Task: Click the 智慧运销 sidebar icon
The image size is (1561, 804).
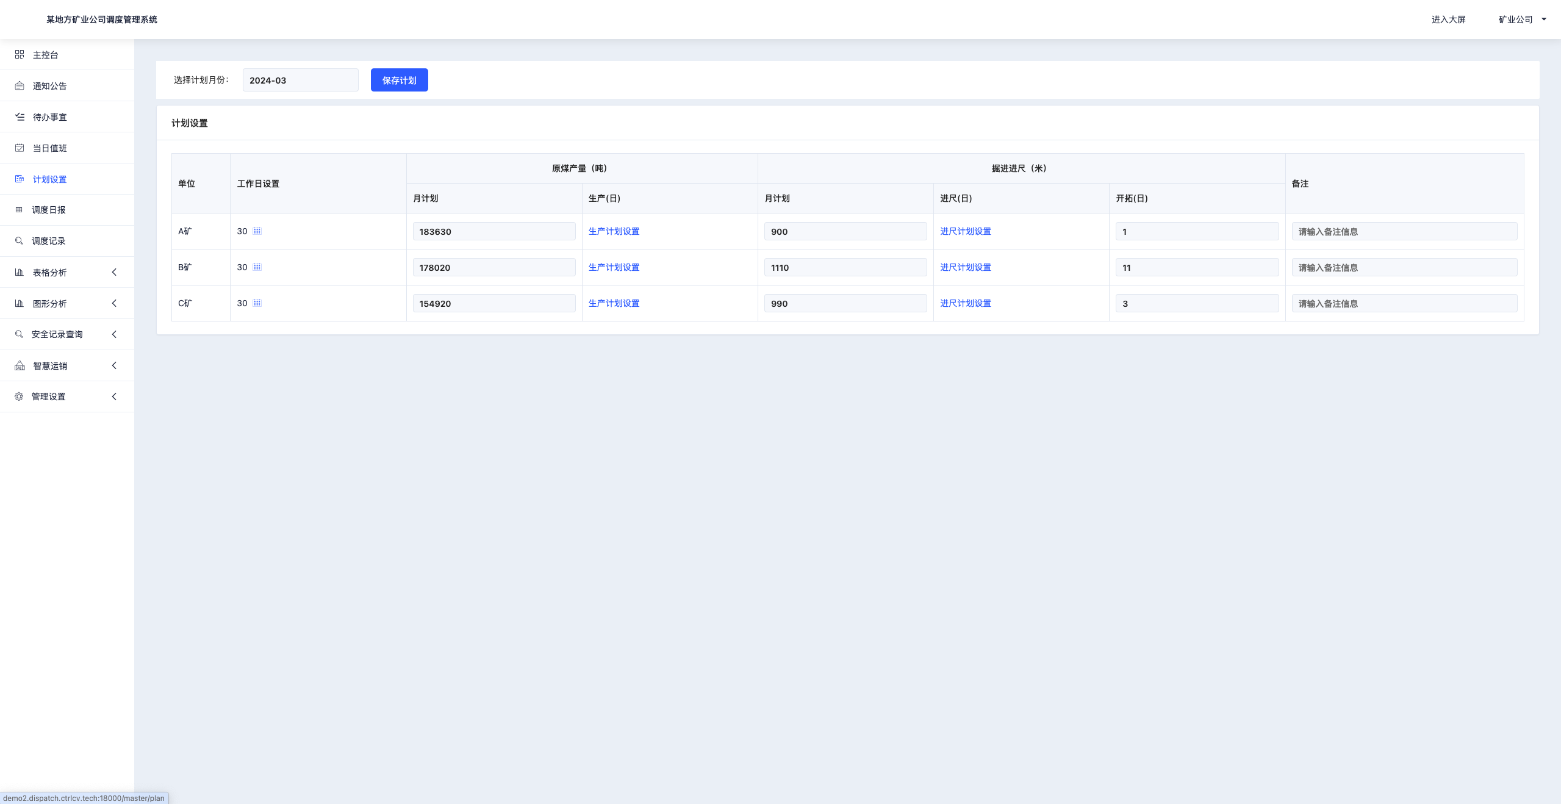Action: 20,365
